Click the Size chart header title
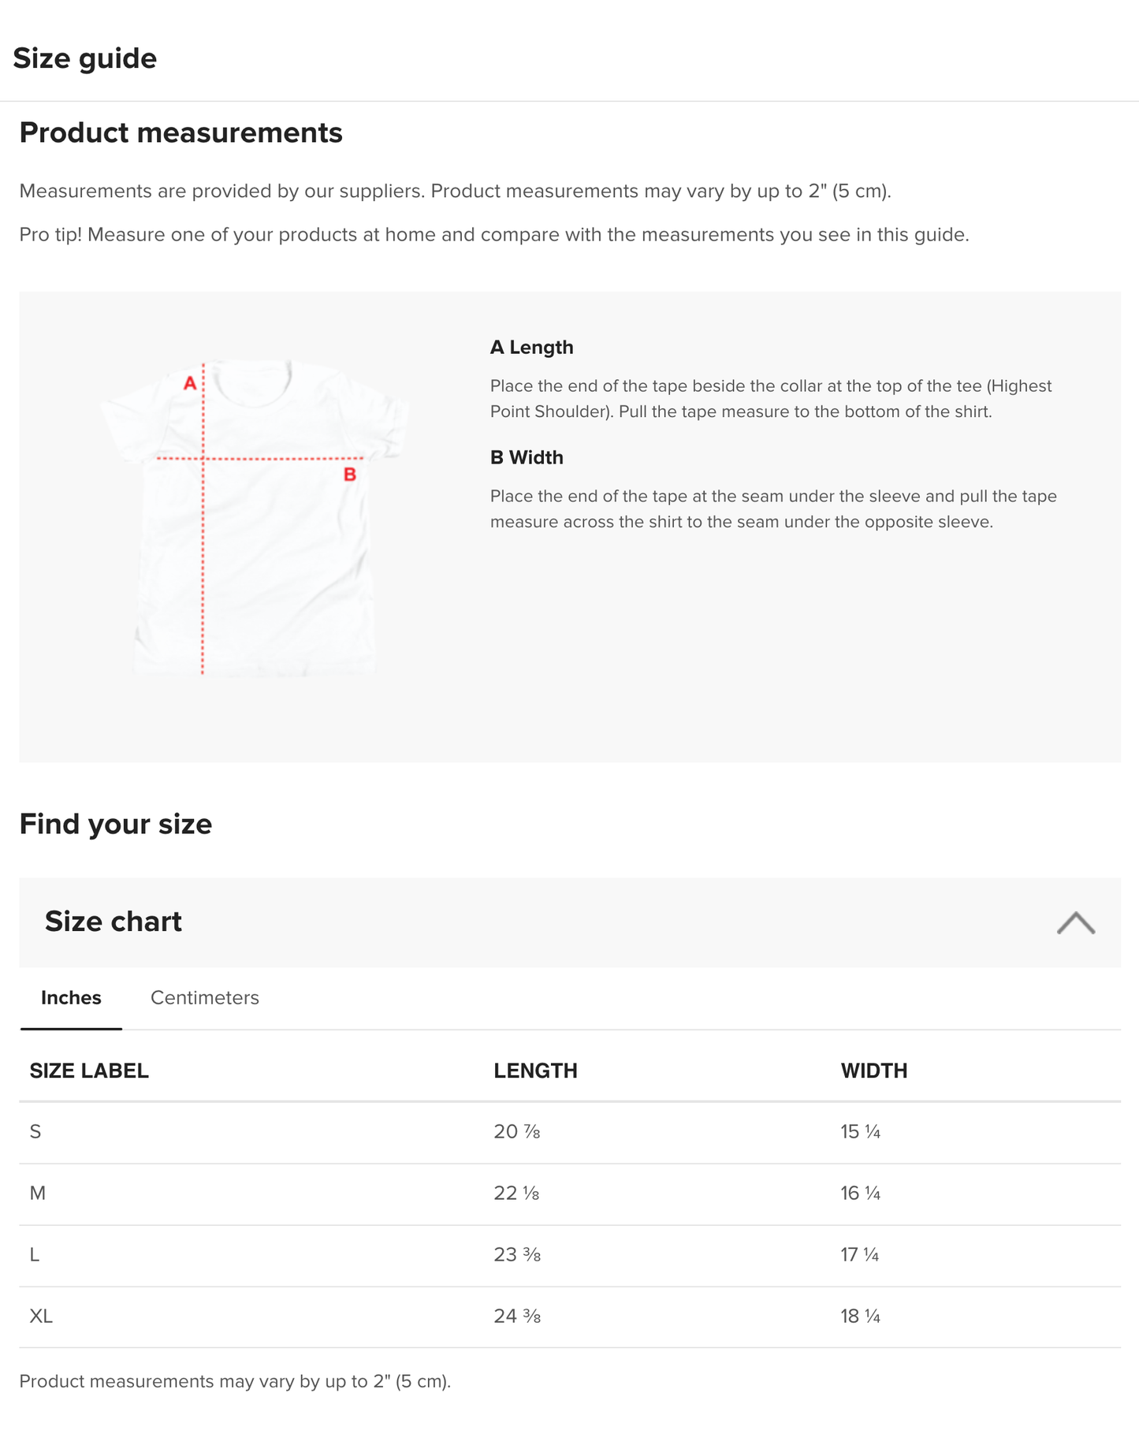1139x1445 pixels. tap(113, 922)
